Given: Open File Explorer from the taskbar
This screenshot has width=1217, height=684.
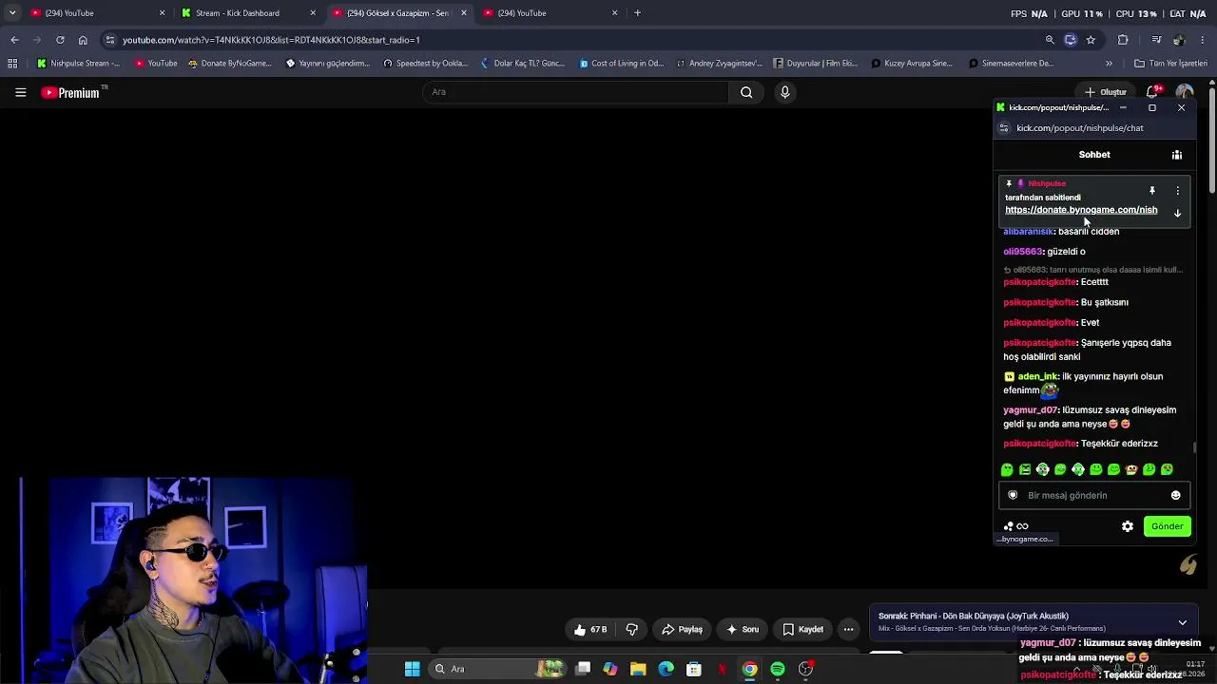Looking at the screenshot, I should click(638, 669).
